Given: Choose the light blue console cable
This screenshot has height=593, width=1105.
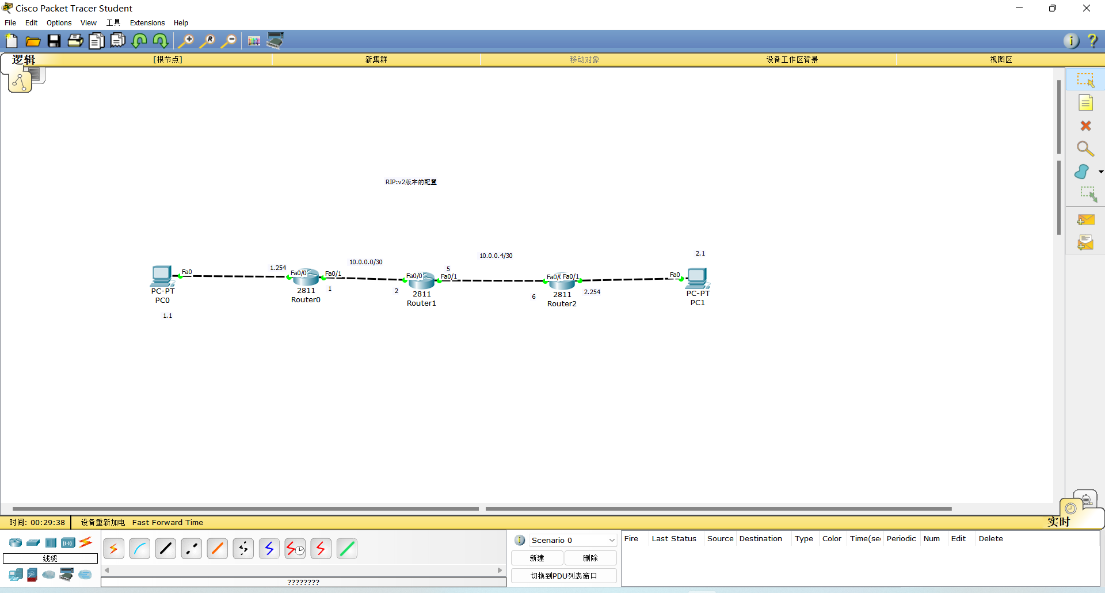Looking at the screenshot, I should click(x=139, y=549).
